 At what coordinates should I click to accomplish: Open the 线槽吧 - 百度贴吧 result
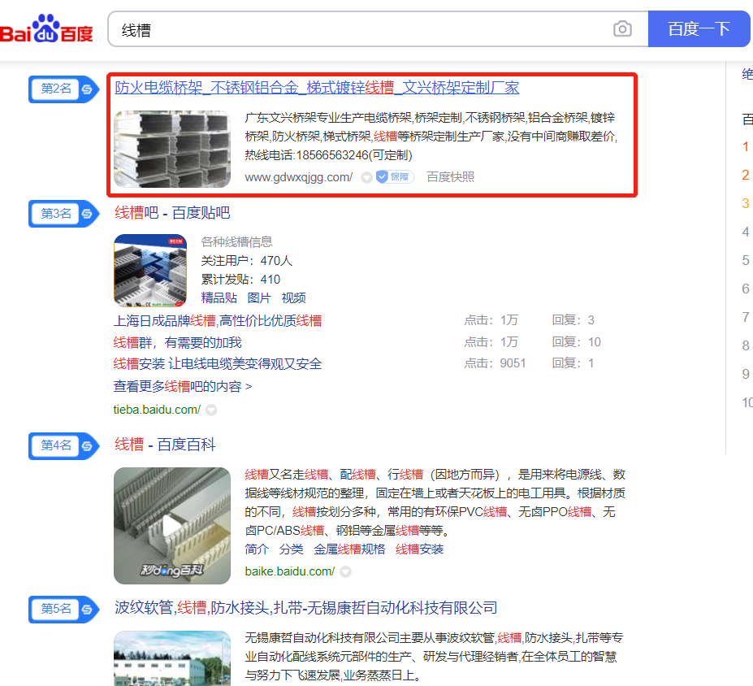click(x=172, y=212)
